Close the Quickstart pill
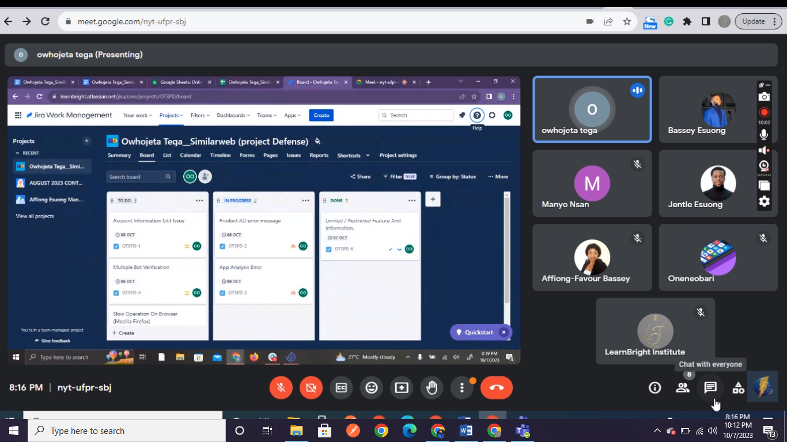This screenshot has height=442, width=787. tap(504, 332)
